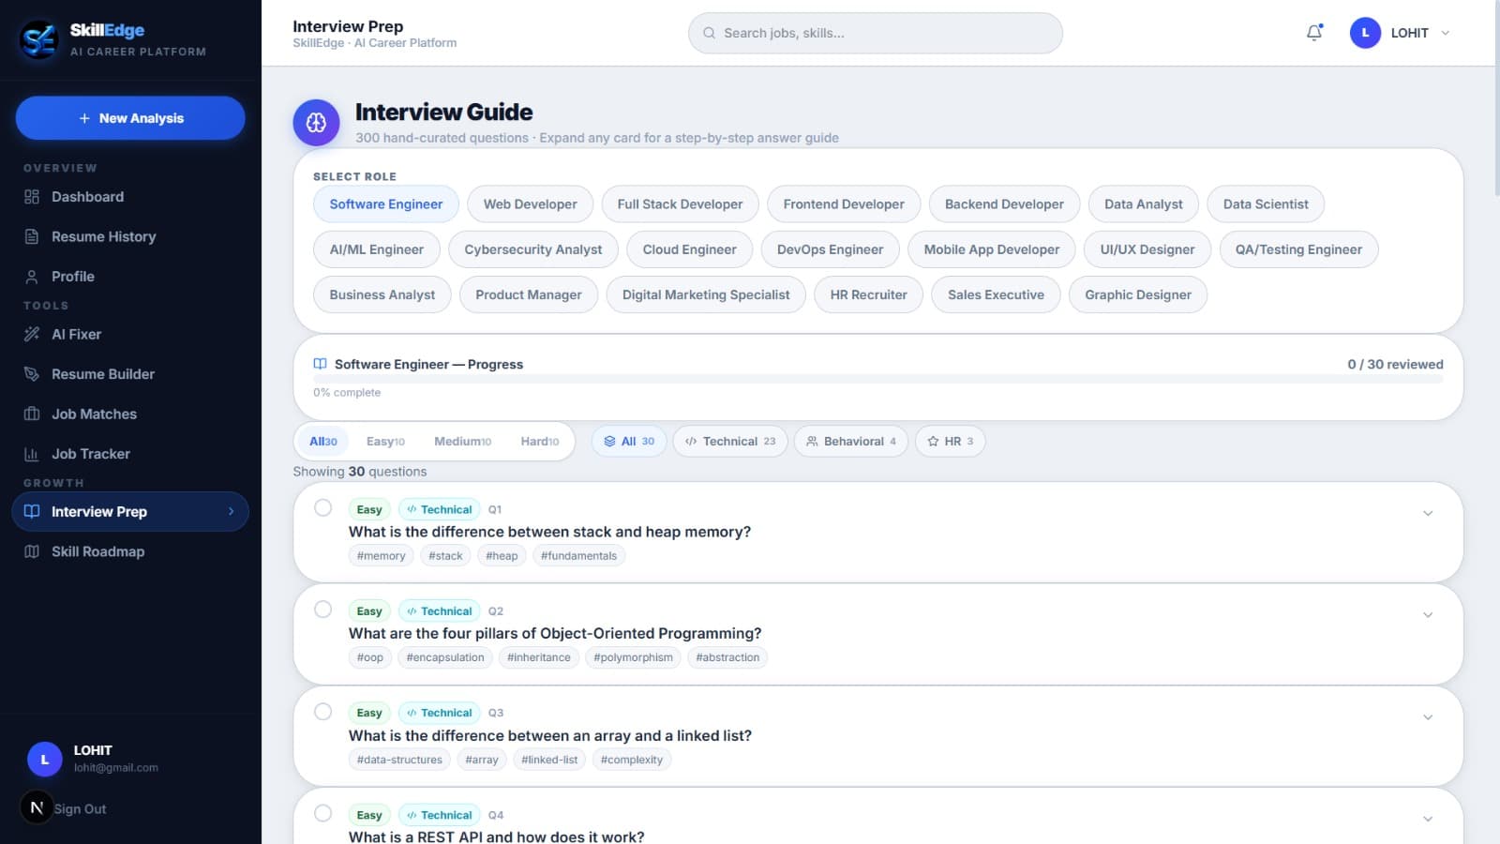1500x844 pixels.
Task: Click the AI Fixer wand icon
Action: [32, 334]
